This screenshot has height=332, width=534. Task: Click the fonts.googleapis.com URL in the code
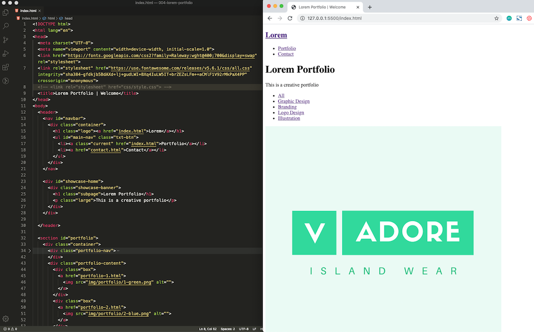[x=160, y=56]
